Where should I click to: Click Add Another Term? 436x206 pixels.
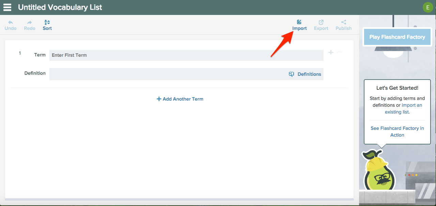point(180,99)
